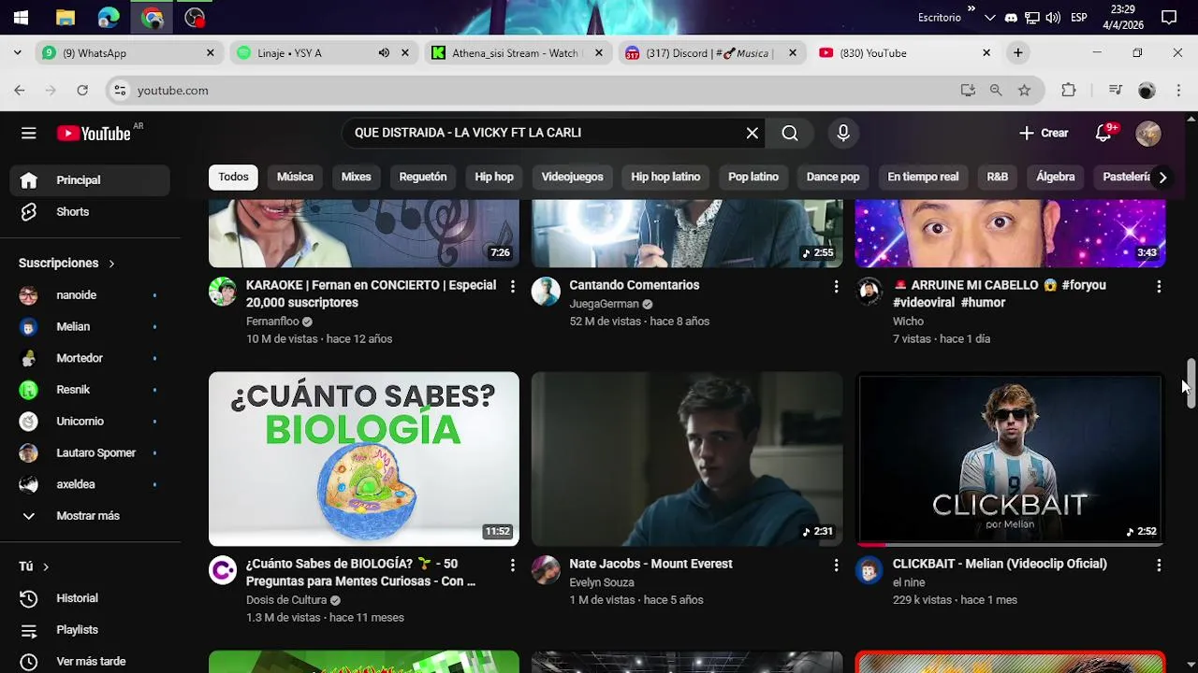Select the Hip hop latino chip
The image size is (1198, 673).
coord(665,177)
